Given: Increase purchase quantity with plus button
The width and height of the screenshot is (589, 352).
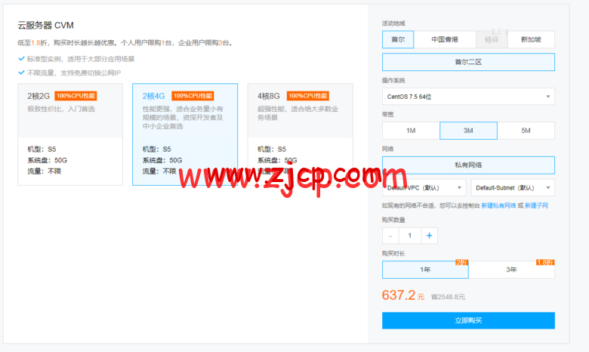Looking at the screenshot, I should coord(430,236).
